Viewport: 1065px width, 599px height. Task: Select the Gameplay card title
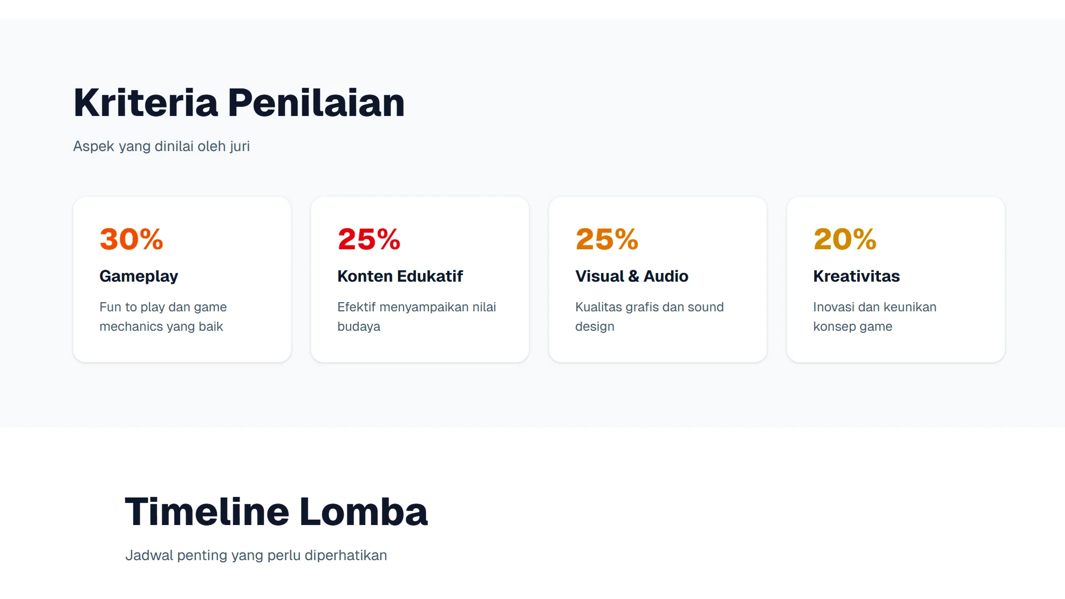139,276
